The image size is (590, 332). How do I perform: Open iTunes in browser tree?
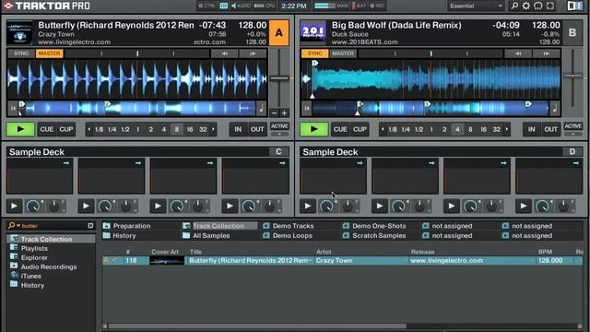tap(30, 276)
